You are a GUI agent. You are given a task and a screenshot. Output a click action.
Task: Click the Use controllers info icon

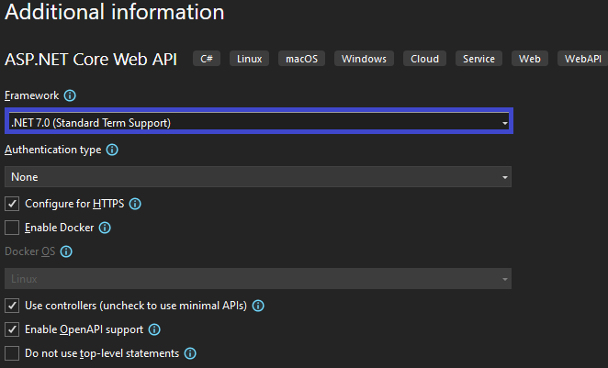coord(258,306)
